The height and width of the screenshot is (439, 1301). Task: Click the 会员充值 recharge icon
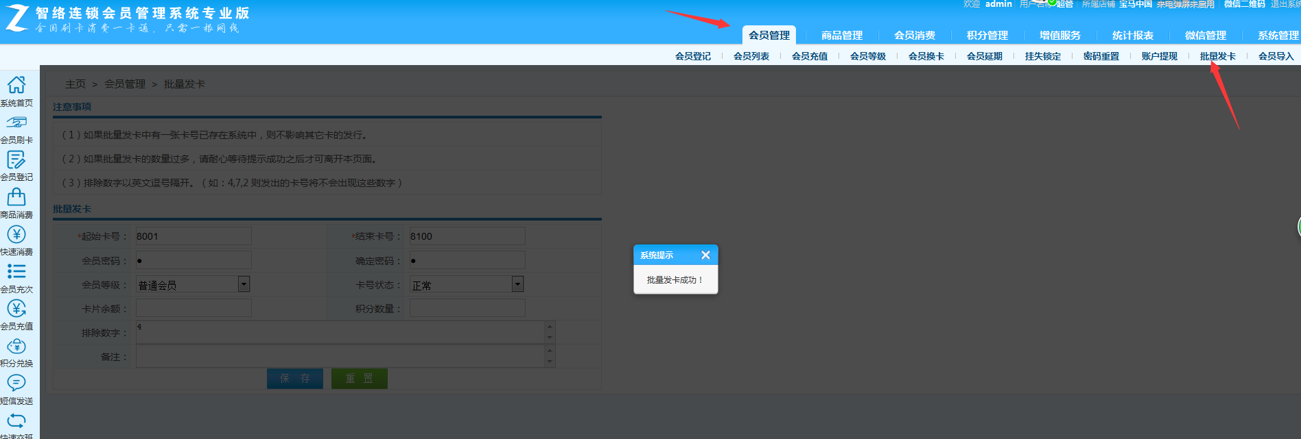click(16, 309)
